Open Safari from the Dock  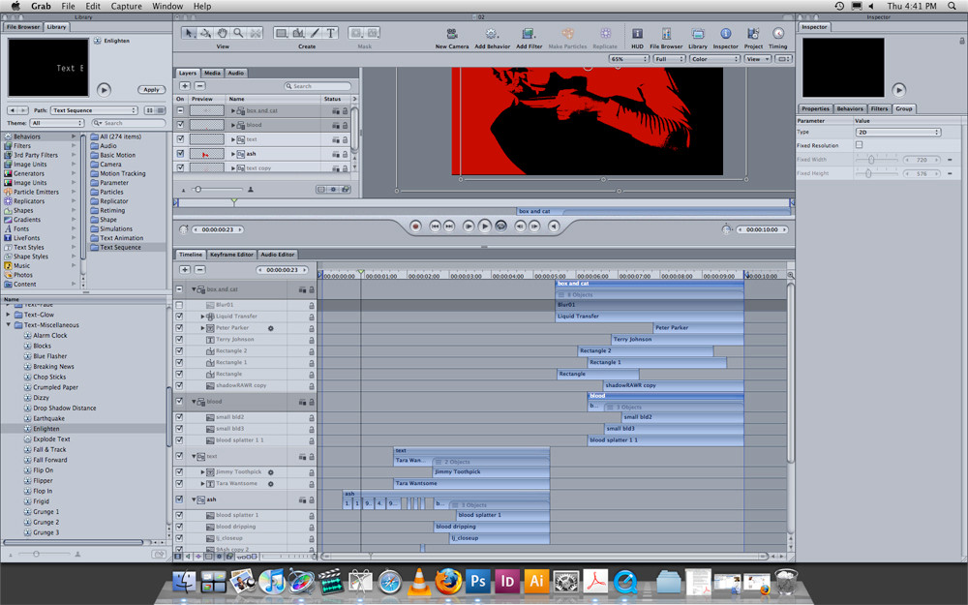389,582
